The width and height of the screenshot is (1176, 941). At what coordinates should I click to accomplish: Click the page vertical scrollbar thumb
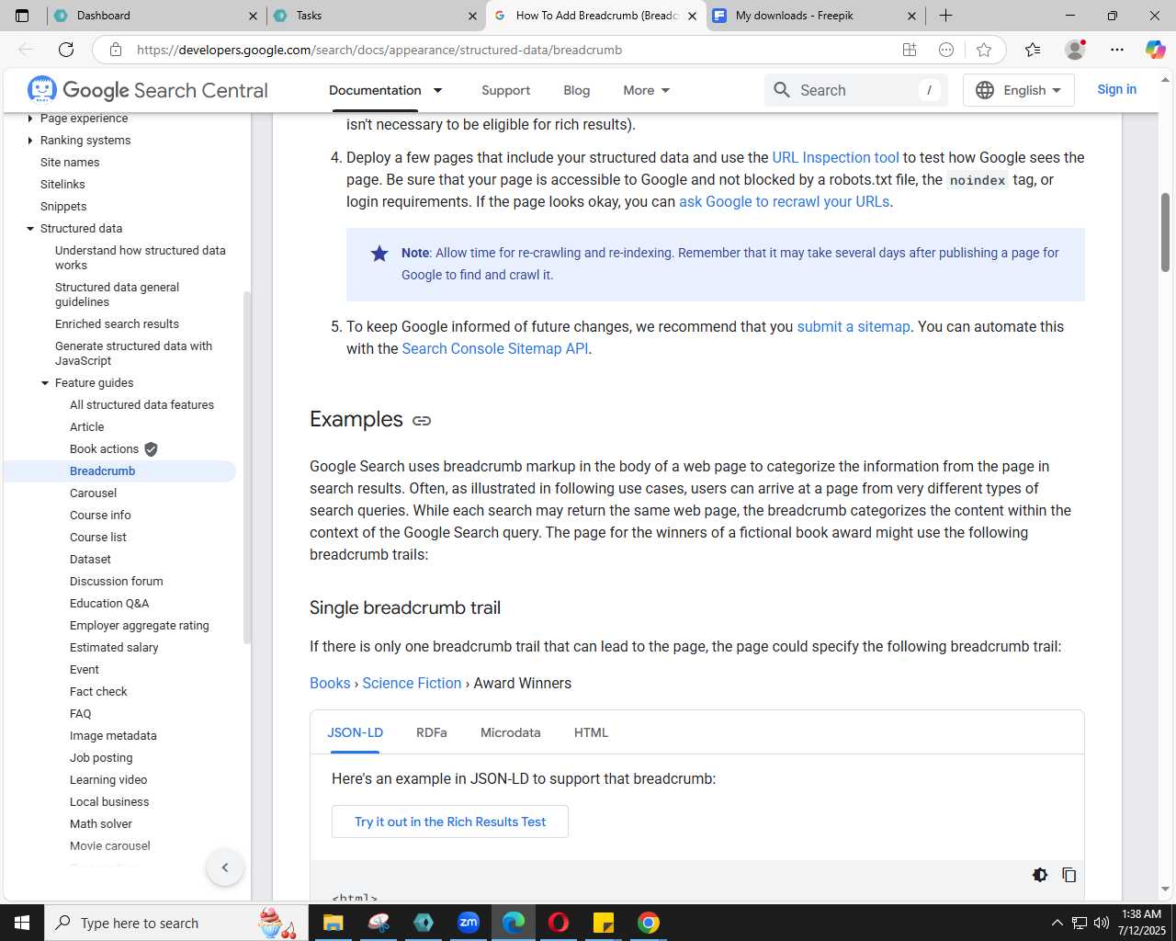(1166, 232)
